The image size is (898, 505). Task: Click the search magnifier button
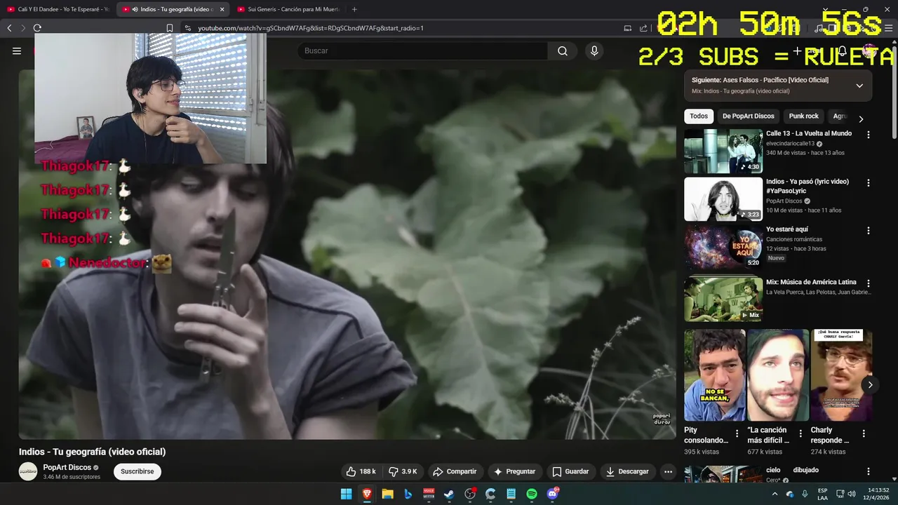(563, 50)
